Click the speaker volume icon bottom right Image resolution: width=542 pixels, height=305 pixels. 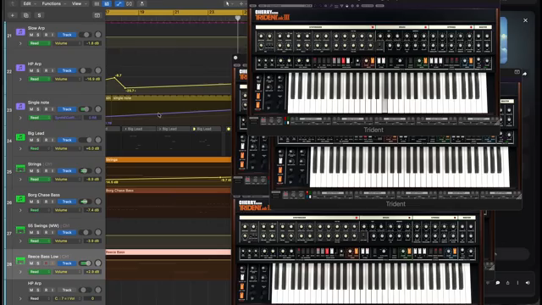(528, 282)
